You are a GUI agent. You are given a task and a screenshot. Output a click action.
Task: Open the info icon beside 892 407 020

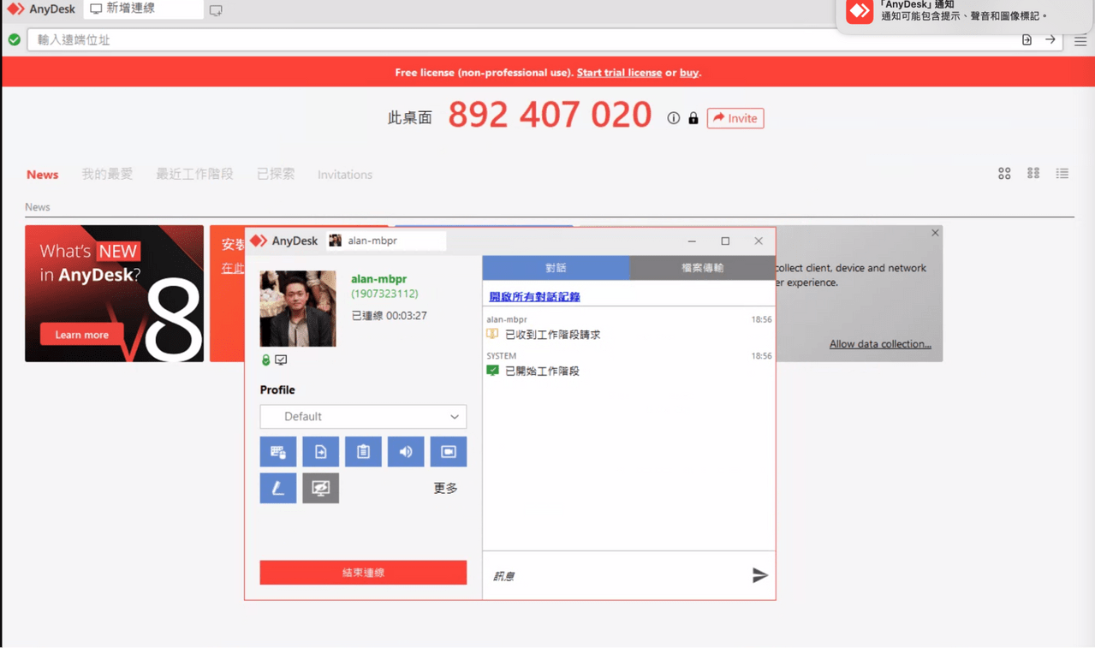tap(674, 118)
